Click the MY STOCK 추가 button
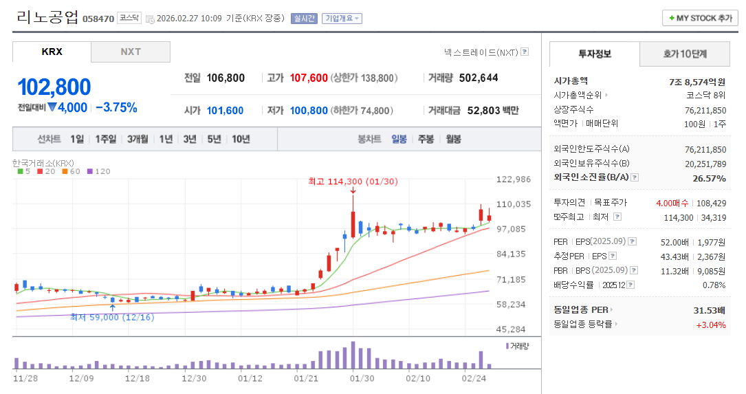 pos(700,18)
